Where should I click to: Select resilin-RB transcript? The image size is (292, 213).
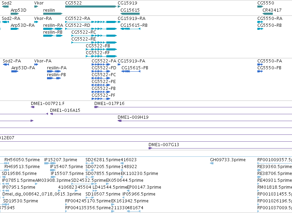tap(53, 36)
